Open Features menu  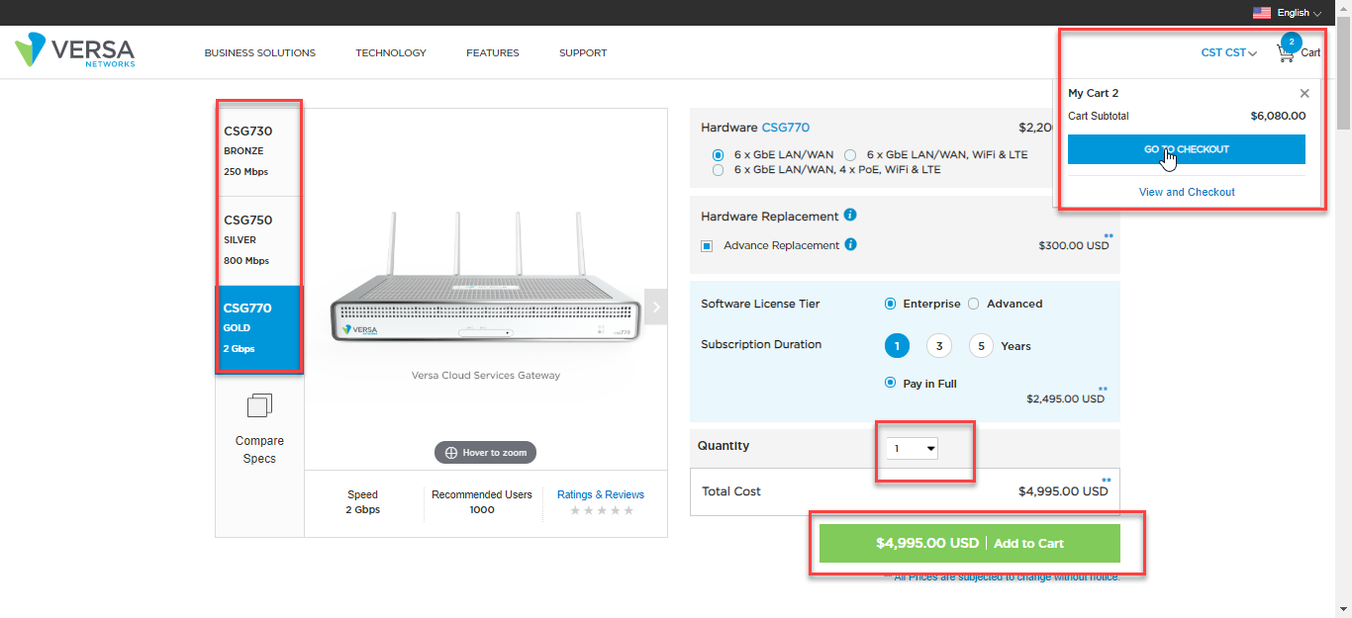[x=493, y=53]
